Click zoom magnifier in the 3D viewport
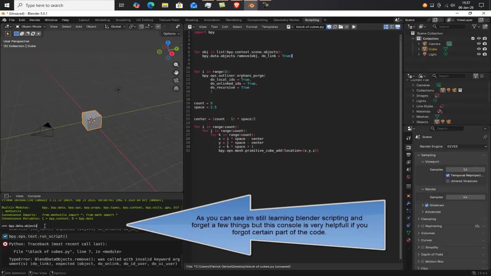This screenshot has width=491, height=276. [x=176, y=65]
